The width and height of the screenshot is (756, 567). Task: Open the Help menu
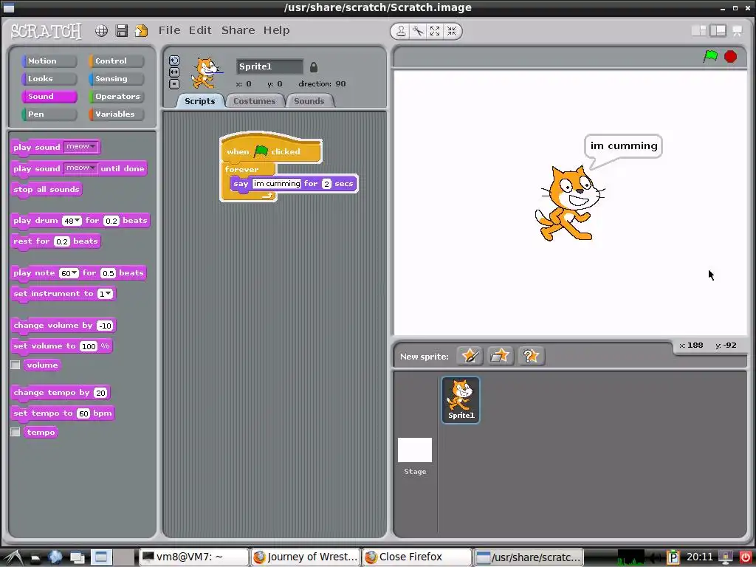click(276, 30)
